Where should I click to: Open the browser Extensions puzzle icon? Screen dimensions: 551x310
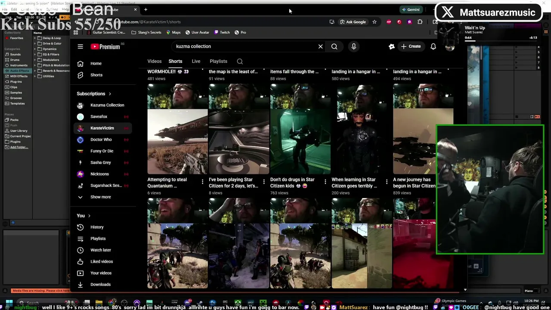point(420,22)
